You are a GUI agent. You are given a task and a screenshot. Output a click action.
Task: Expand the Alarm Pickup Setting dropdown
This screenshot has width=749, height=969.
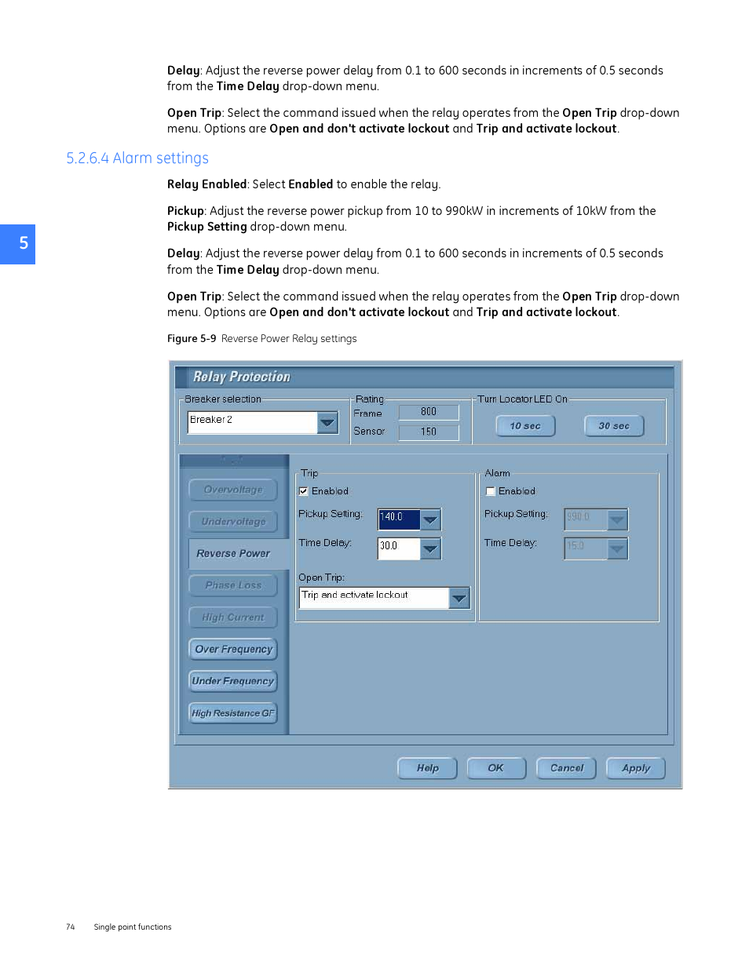click(617, 519)
